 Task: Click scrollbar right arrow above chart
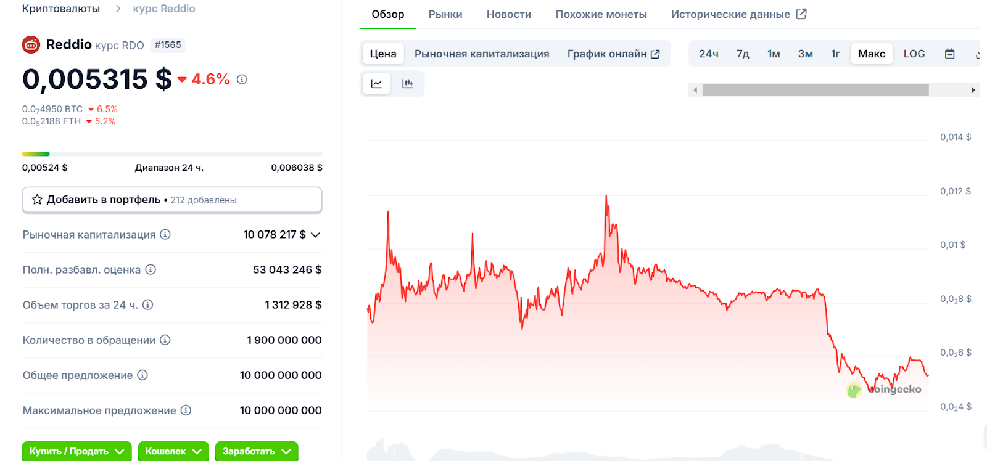[x=973, y=91]
